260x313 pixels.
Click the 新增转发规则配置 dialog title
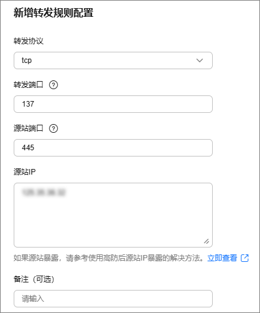click(53, 12)
